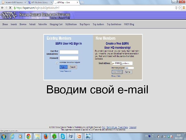The height and width of the screenshot is (140, 186).
Task: Click the SSRN logo in header
Action: point(8,15)
